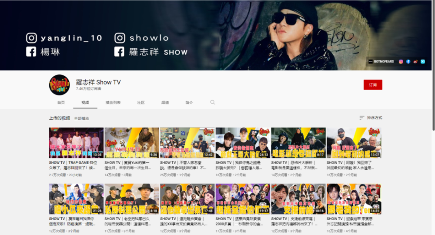Open the 21:28 video thumbnail
The image size is (435, 235).
point(76,198)
